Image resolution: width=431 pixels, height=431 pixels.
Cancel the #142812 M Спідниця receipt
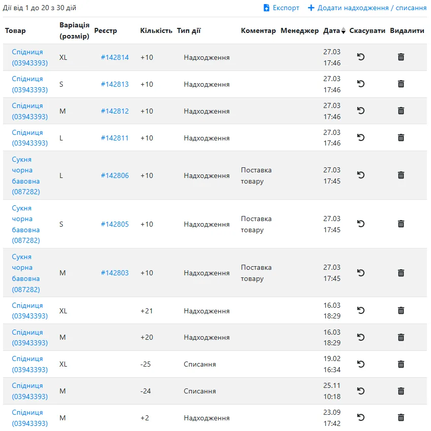(360, 111)
